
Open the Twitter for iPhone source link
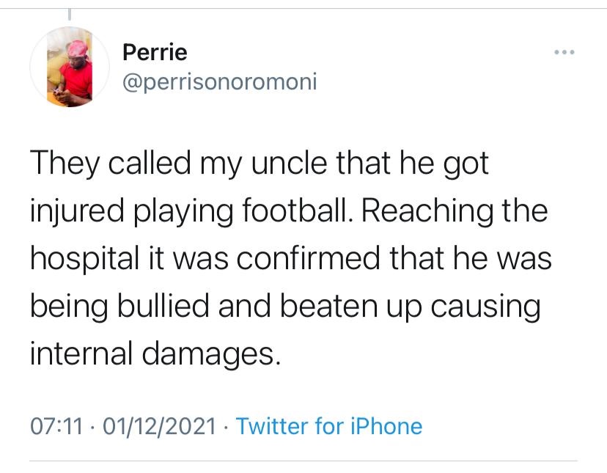click(x=329, y=425)
